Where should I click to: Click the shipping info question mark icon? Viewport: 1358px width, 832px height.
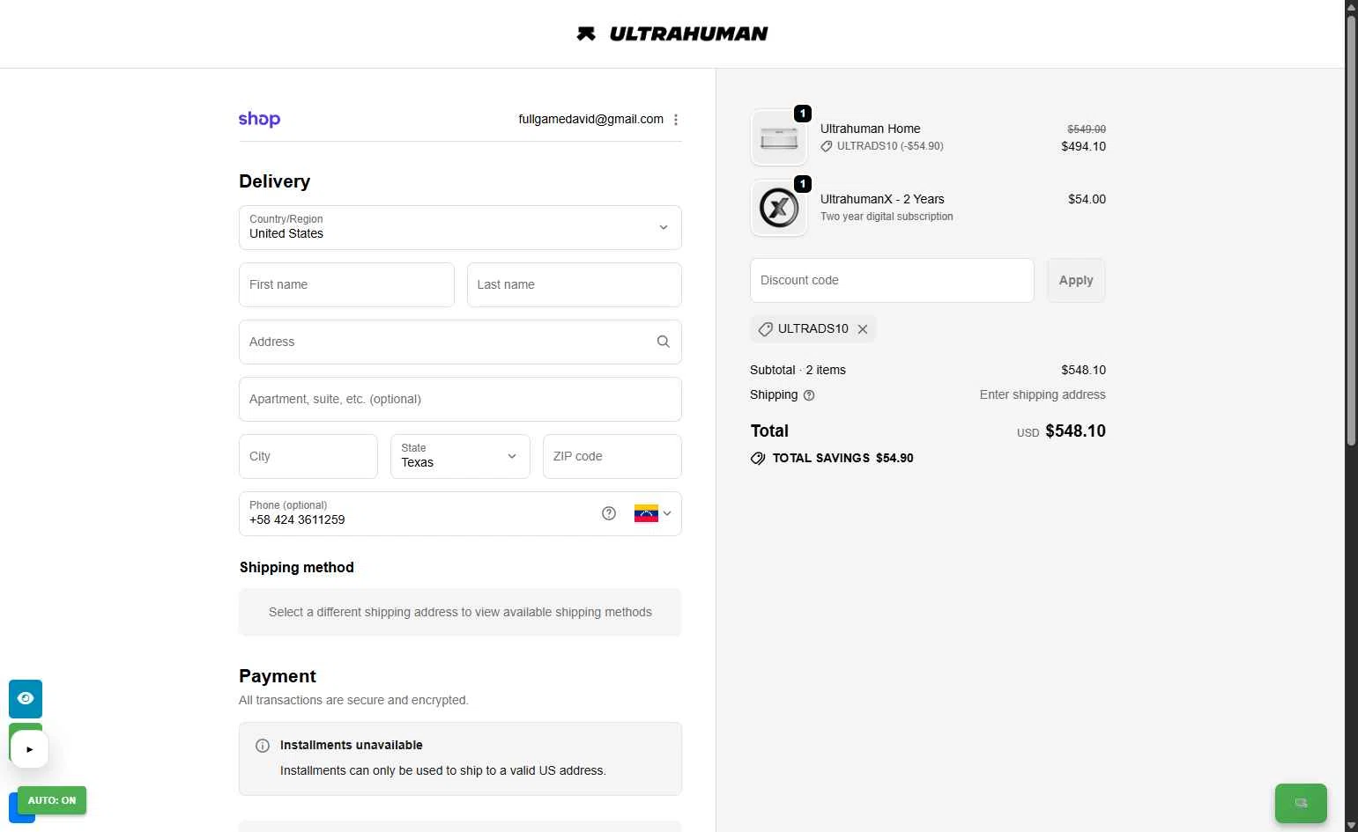(809, 395)
